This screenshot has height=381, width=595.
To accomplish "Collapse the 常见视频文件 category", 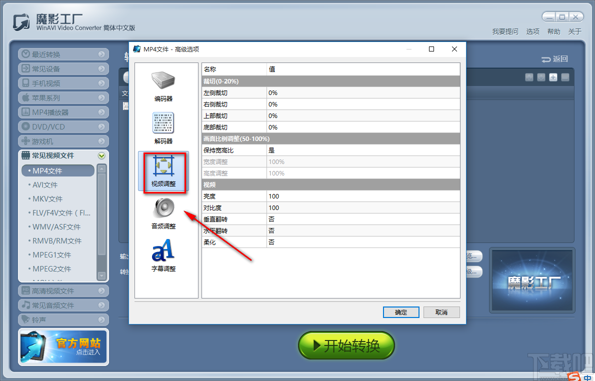I will tap(63, 155).
